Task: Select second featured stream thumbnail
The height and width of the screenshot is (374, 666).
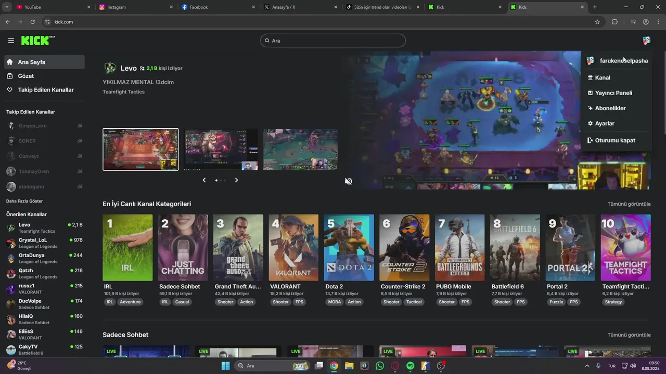Action: coord(221,150)
